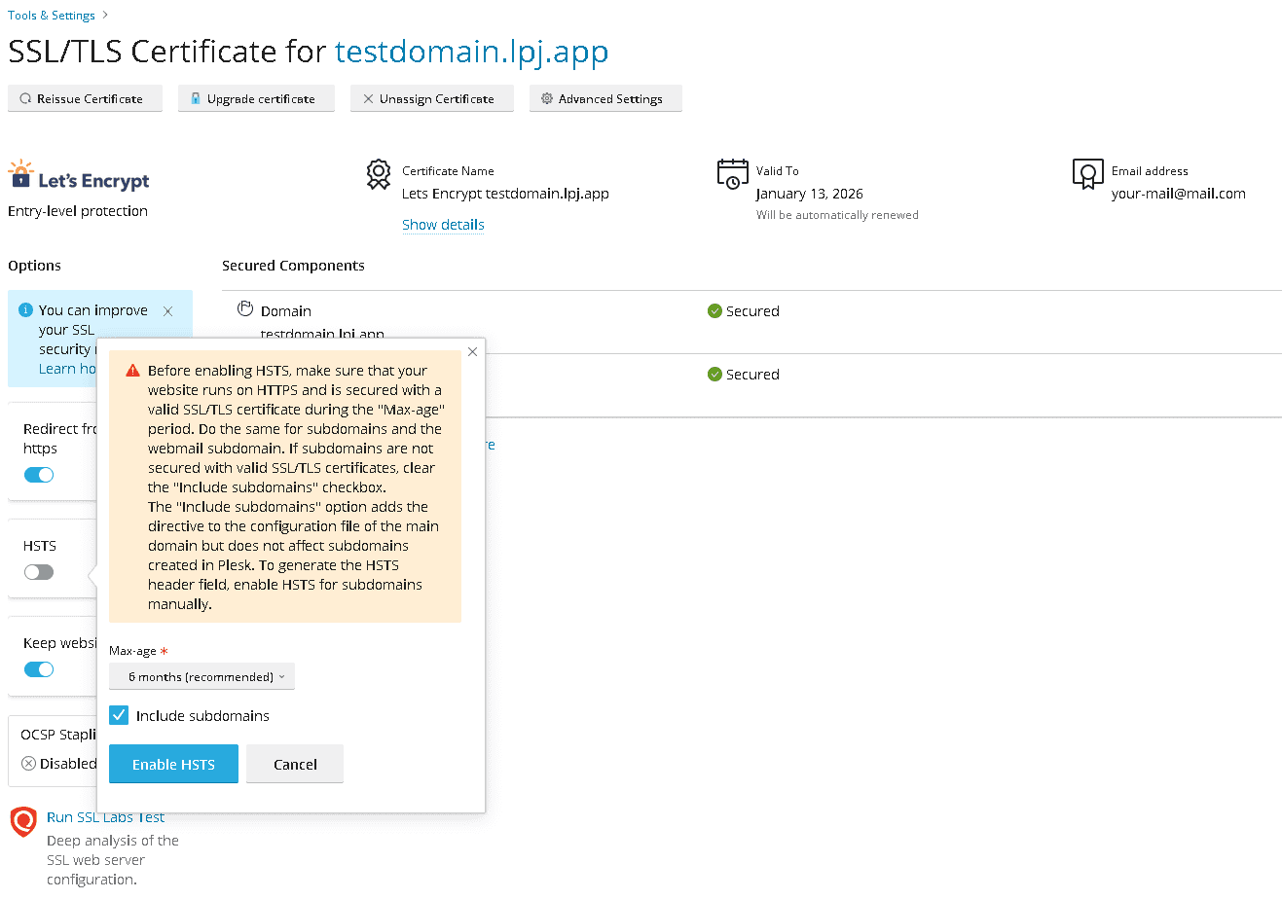Viewport: 1282px width, 900px height.
Task: Click the Domain component icon
Action: pos(245,309)
